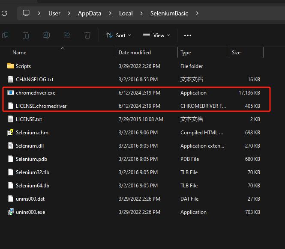Select the Selenium32.tlb file name
The height and width of the screenshot is (249, 285).
pos(33,172)
